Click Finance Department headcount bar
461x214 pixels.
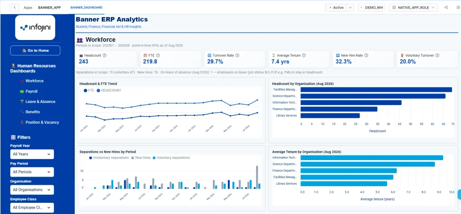pyautogui.click(x=339, y=109)
